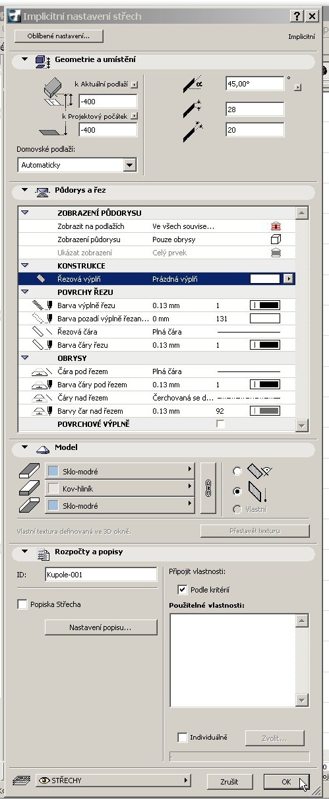Select the Zobrazit na podlažích row

tap(156, 226)
